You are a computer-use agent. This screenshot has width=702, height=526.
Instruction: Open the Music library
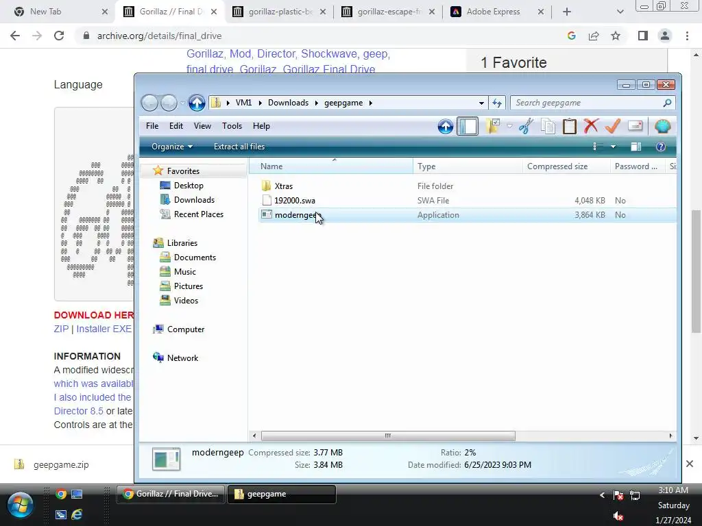184,271
